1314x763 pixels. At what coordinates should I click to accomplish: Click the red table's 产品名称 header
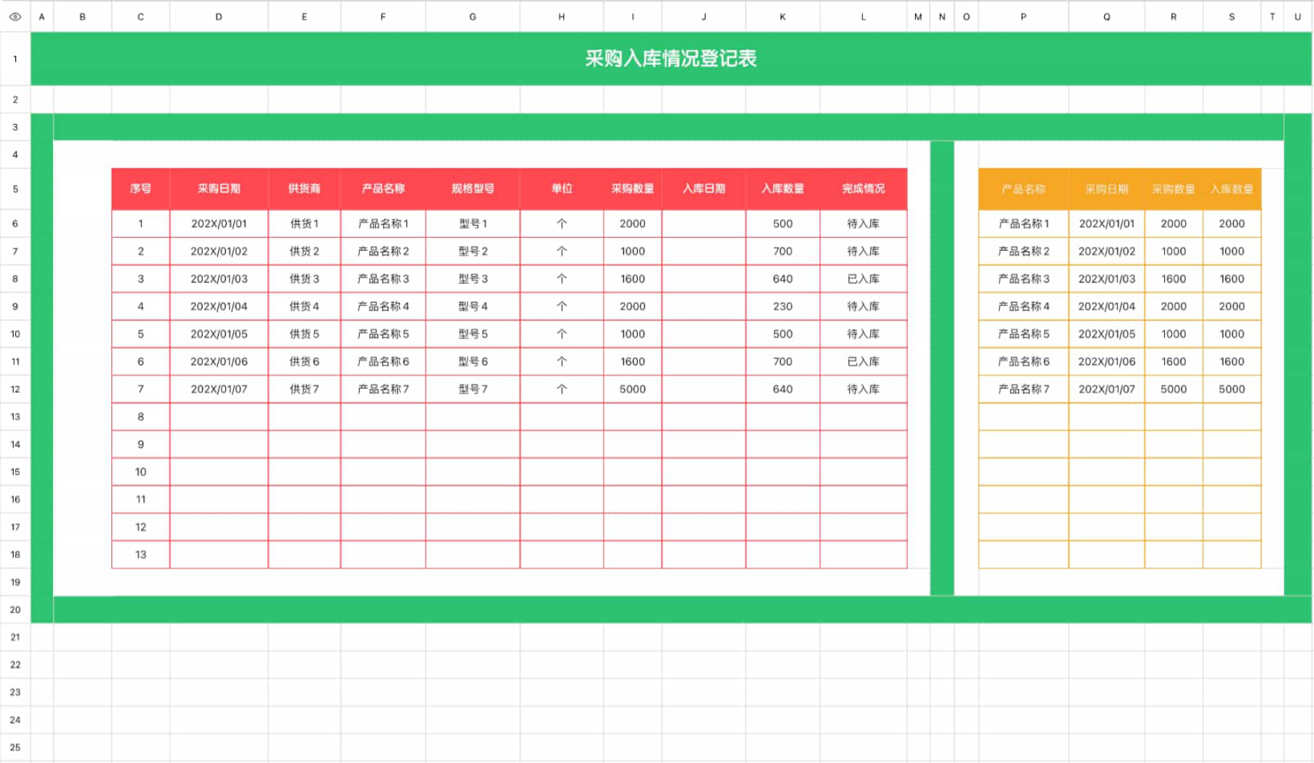383,189
